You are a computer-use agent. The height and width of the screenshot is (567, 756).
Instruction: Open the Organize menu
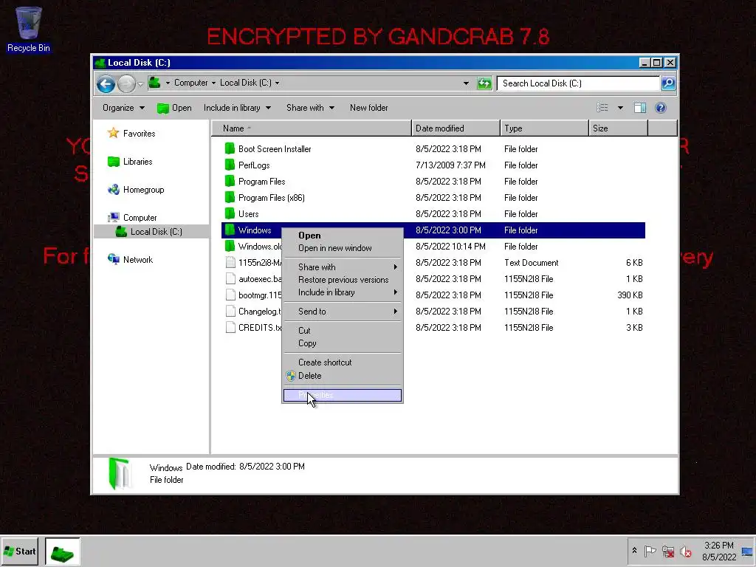pyautogui.click(x=123, y=108)
